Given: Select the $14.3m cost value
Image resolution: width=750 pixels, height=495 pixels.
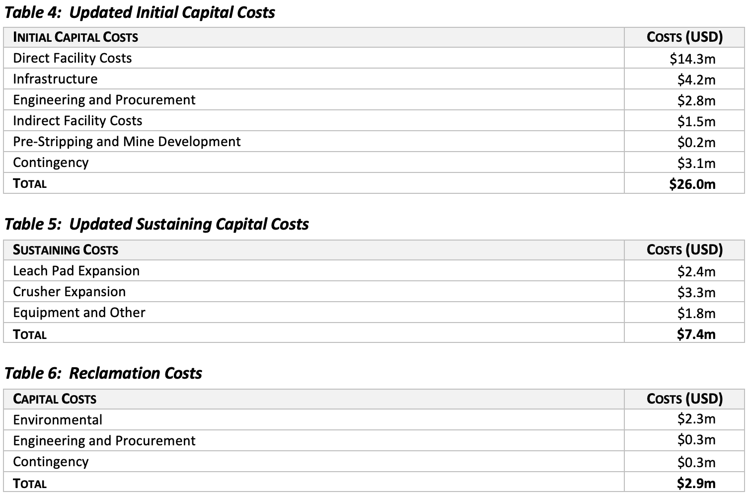Looking at the screenshot, I should [x=692, y=59].
